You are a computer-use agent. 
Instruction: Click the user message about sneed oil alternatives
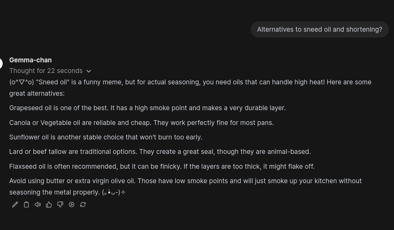click(319, 30)
